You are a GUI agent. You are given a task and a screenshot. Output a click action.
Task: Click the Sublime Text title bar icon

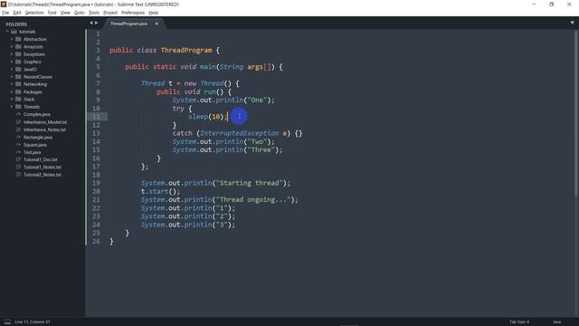tap(4, 4)
